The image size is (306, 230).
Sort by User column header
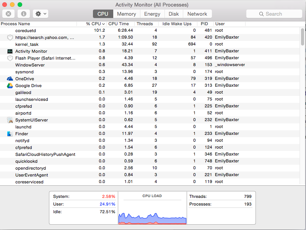[229, 24]
